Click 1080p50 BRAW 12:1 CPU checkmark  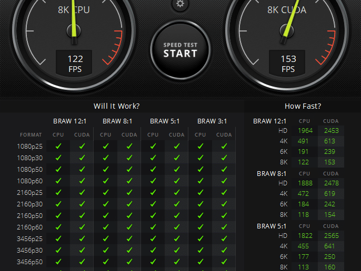coord(58,169)
